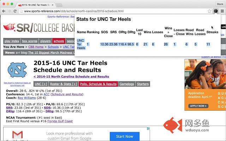Screen dimensions: 226x141
Task: Open the players menu
Action: click(x=46, y=41)
